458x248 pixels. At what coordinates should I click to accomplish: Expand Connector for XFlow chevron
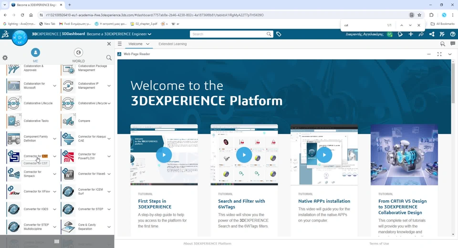pos(54,192)
